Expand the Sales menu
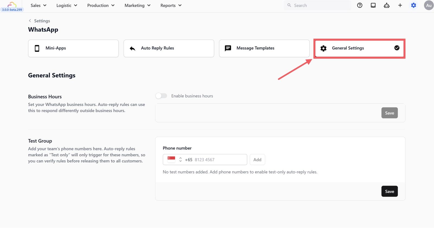434x228 pixels. click(39, 5)
